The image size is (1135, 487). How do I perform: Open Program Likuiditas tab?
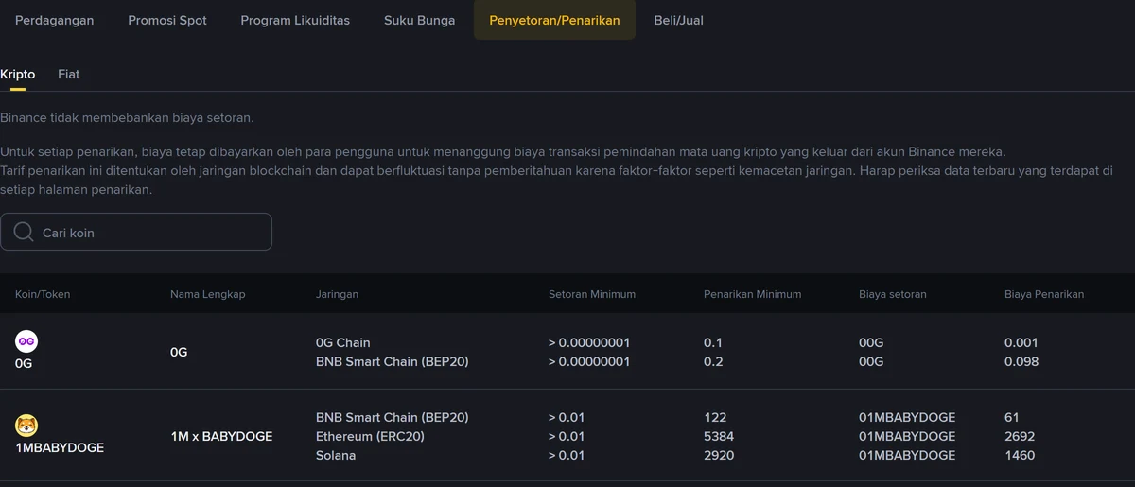click(295, 20)
